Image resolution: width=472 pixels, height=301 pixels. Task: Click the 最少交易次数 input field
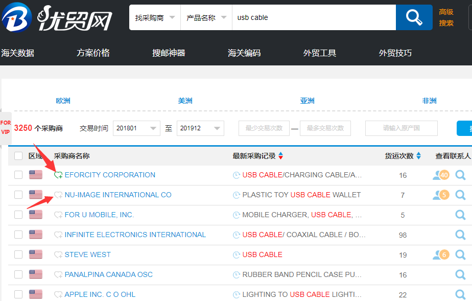point(264,128)
